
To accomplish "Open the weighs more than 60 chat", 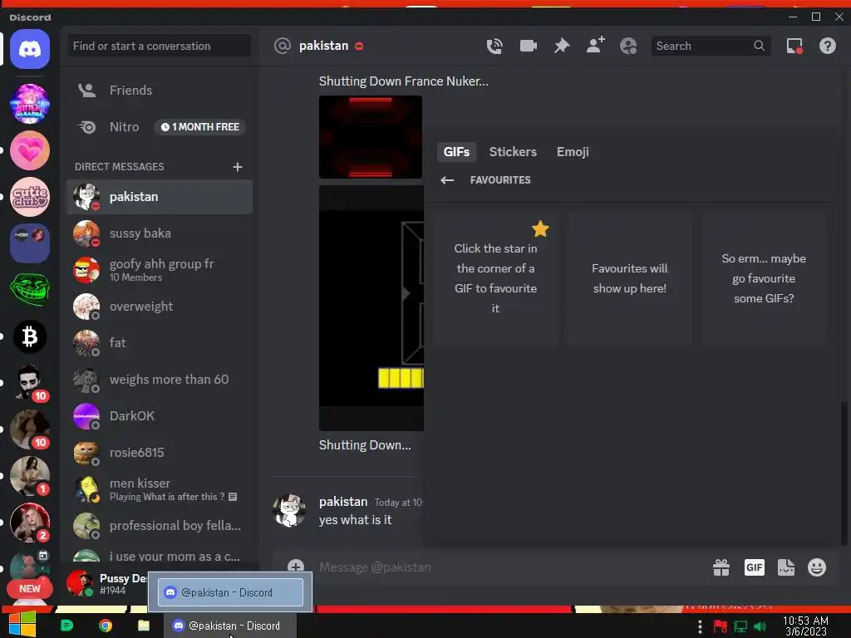I will pos(160,380).
